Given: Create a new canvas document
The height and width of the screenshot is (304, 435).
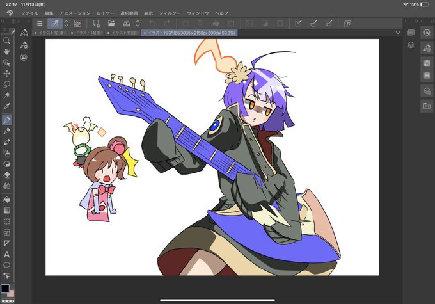Looking at the screenshot, I should click(x=96, y=23).
